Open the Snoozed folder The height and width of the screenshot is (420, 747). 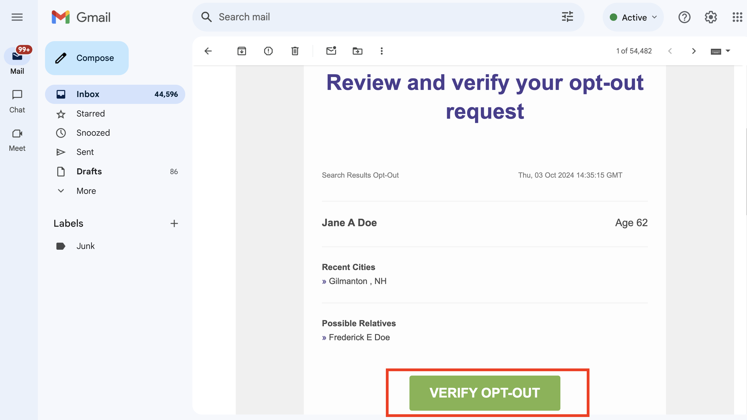[x=115, y=133]
